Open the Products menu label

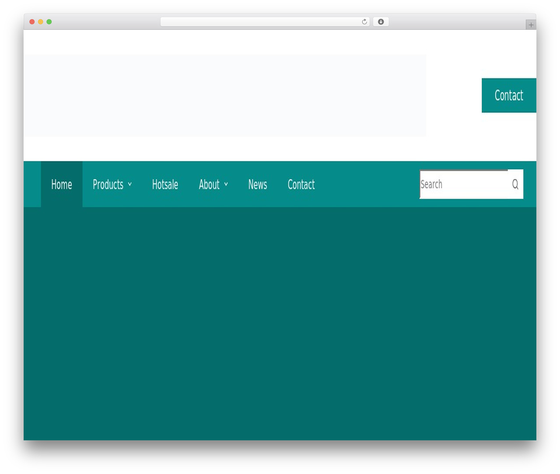click(108, 185)
